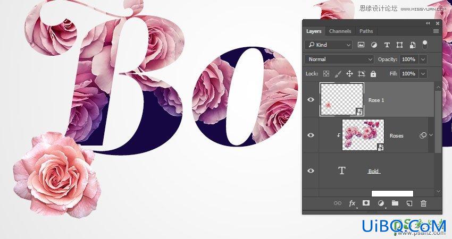The height and width of the screenshot is (239, 452).
Task: Click the white thumbnail of the bottom layer
Action: tap(392, 193)
